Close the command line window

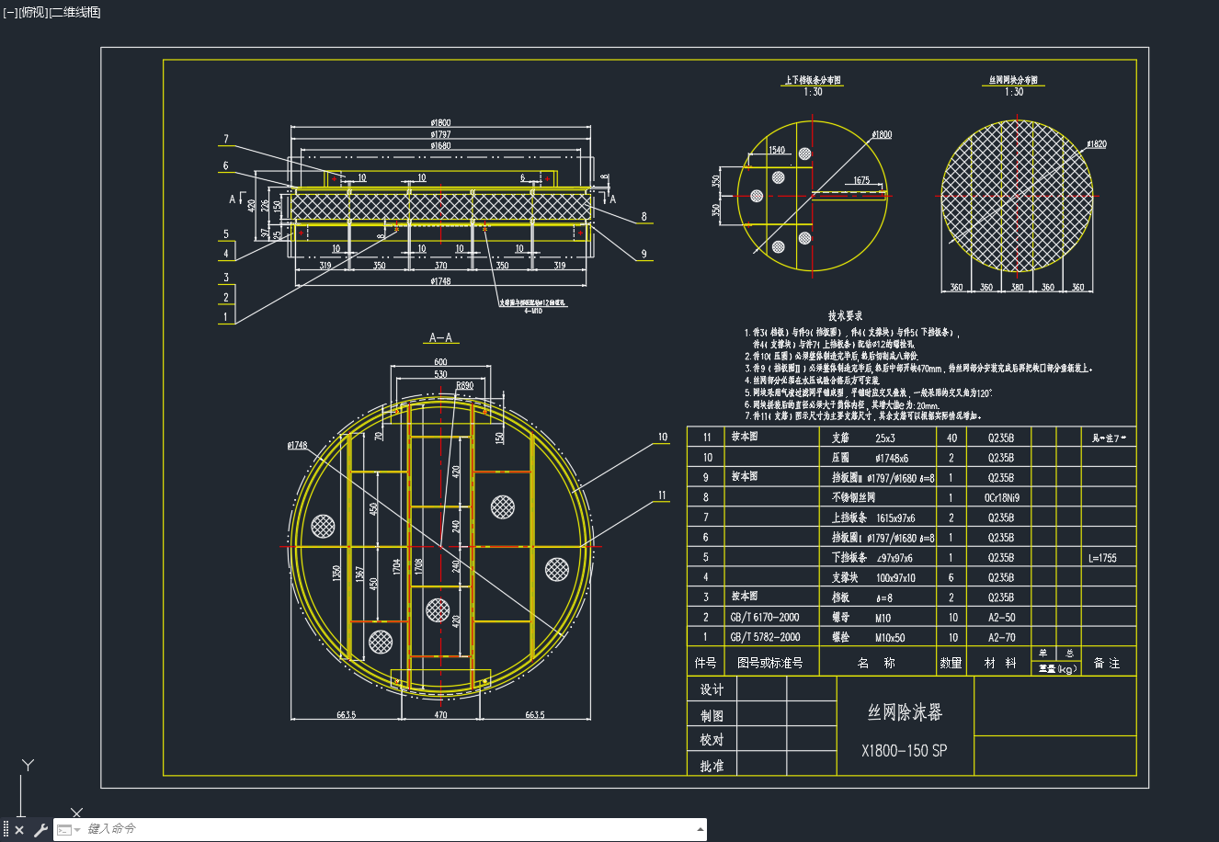(x=19, y=830)
